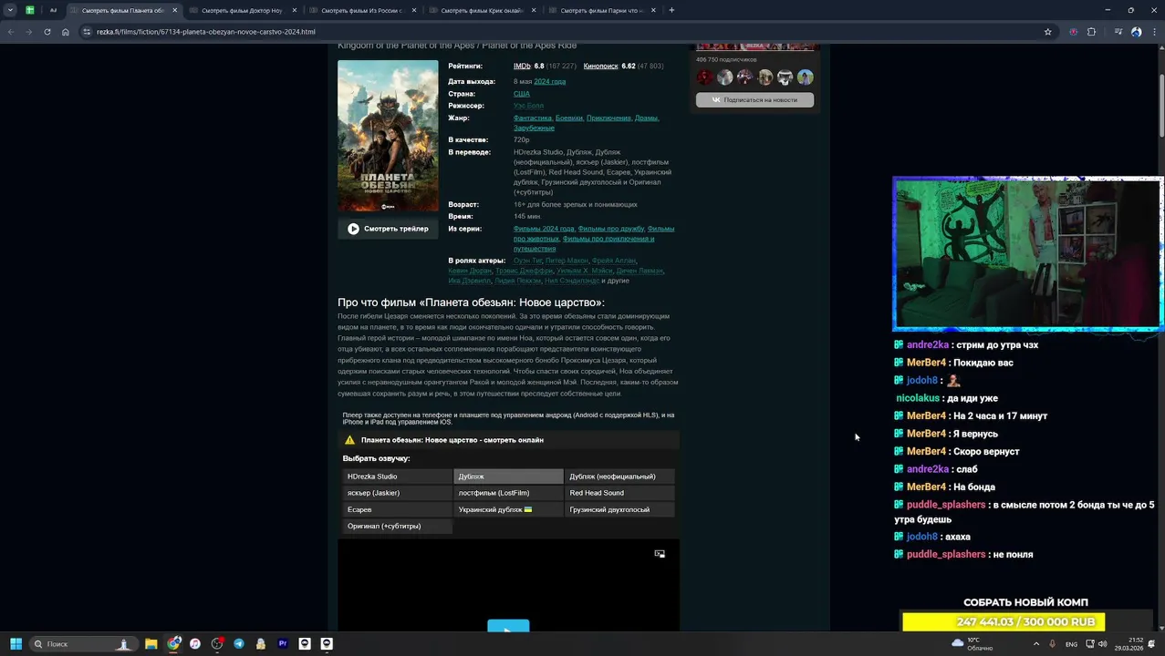The image size is (1165, 656).
Task: Open Кинопоиск rating link
Action: pos(600,67)
